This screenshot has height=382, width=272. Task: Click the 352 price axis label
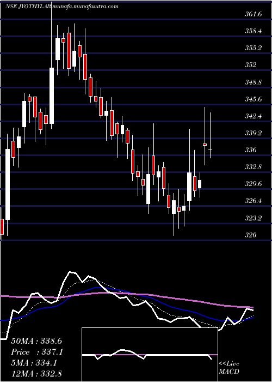pos(251,65)
